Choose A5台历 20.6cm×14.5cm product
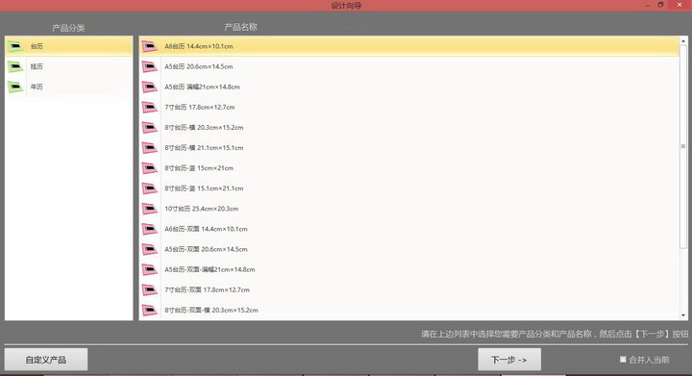This screenshot has width=692, height=376. click(x=409, y=66)
